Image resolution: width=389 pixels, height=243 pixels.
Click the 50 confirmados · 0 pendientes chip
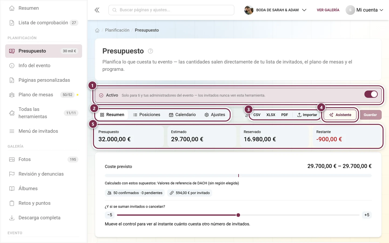pyautogui.click(x=135, y=193)
